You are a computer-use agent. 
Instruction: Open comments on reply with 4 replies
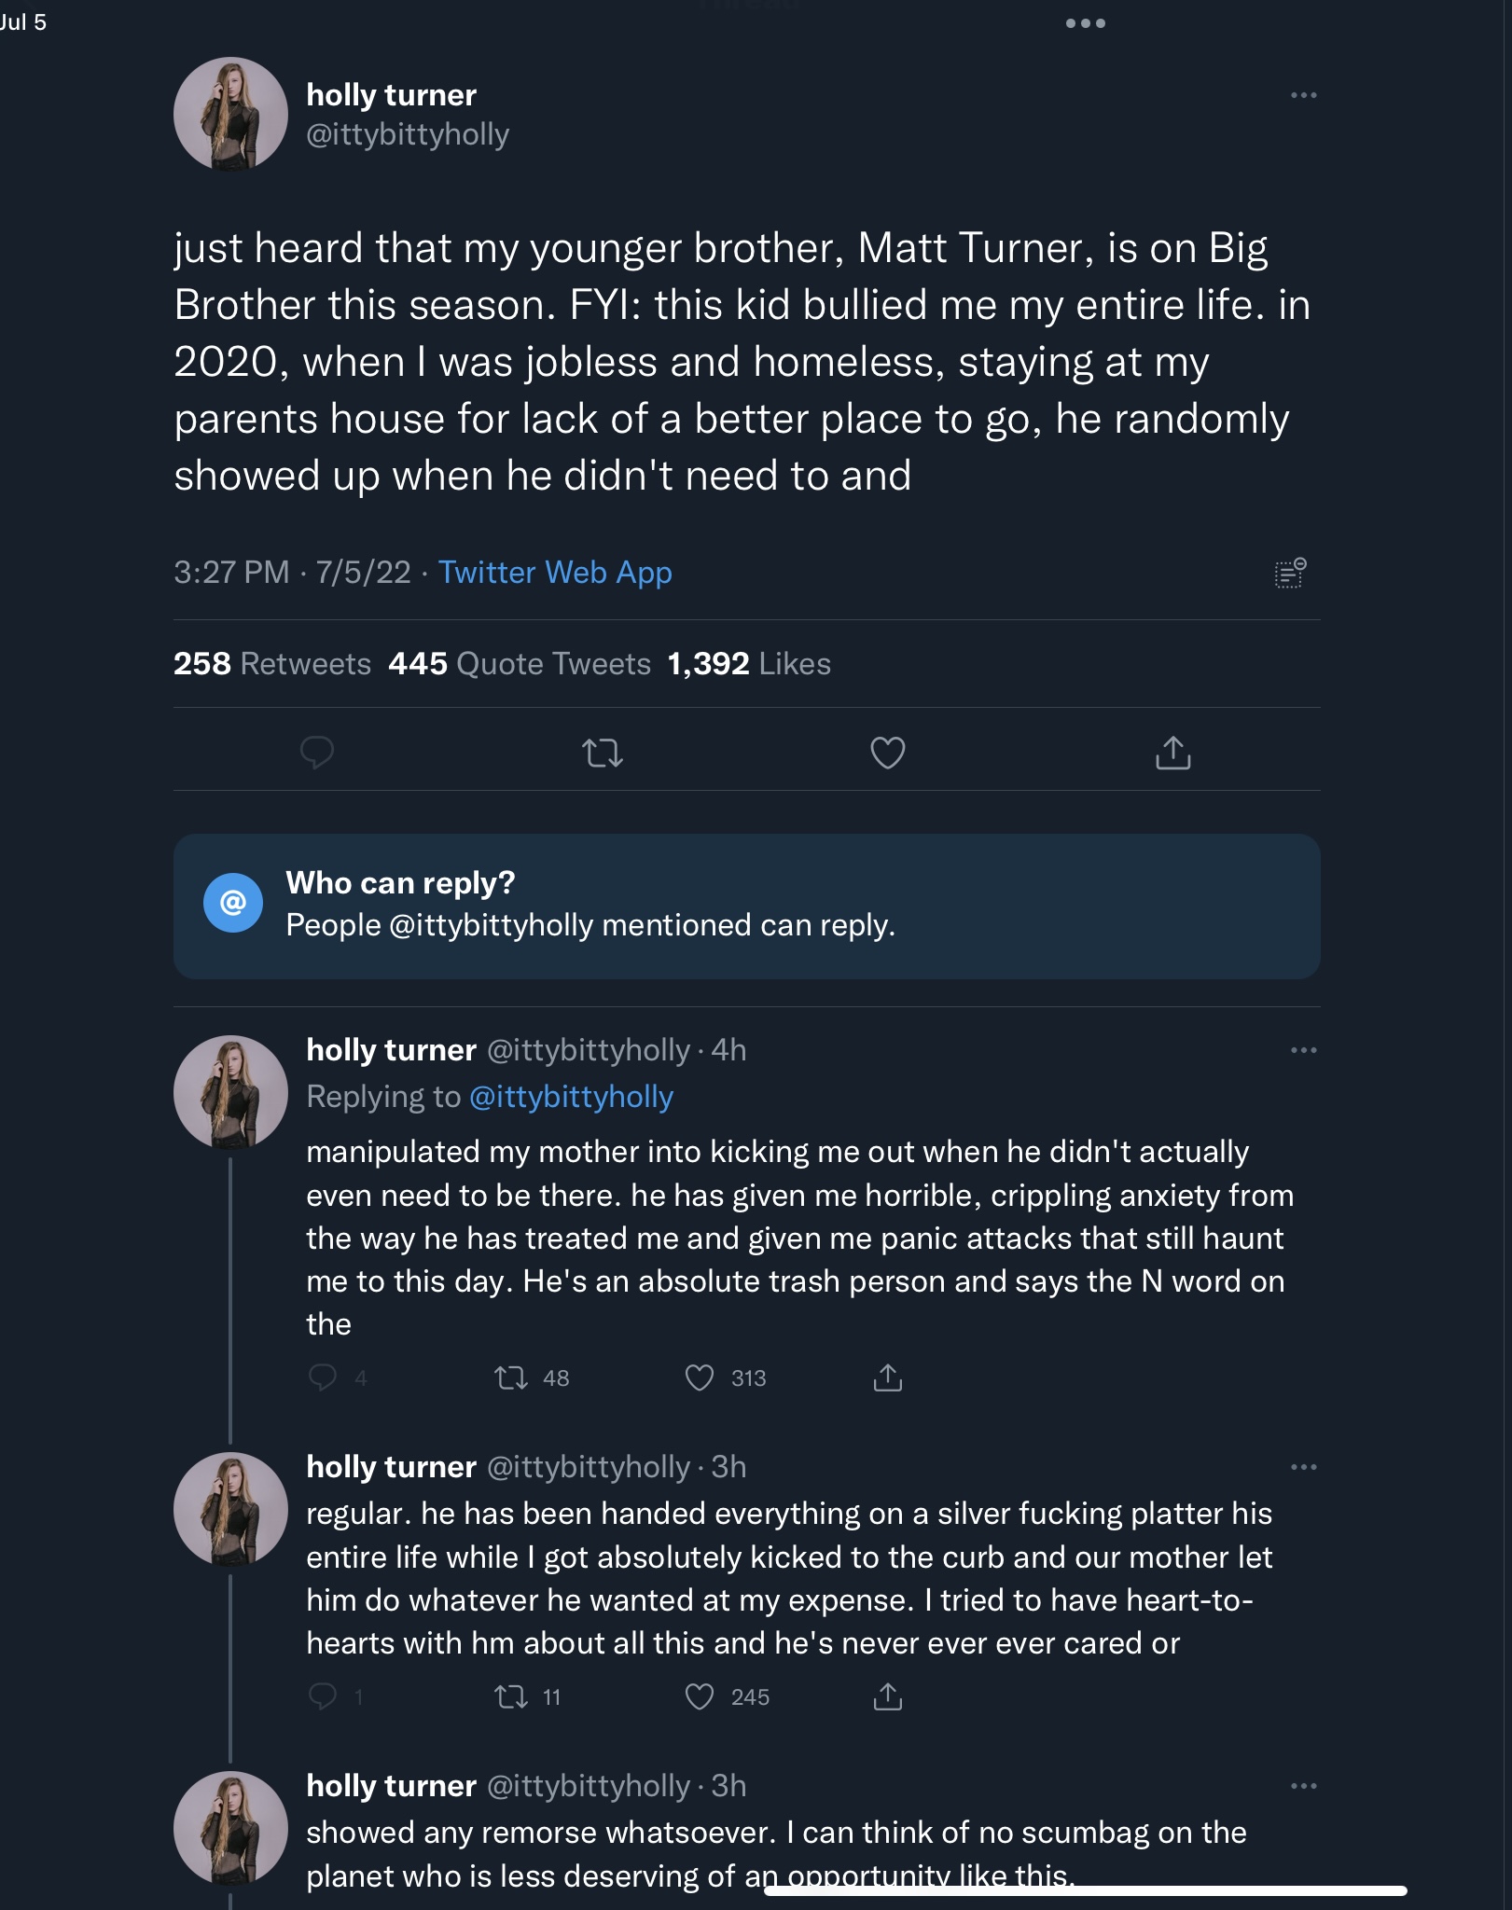(323, 1377)
